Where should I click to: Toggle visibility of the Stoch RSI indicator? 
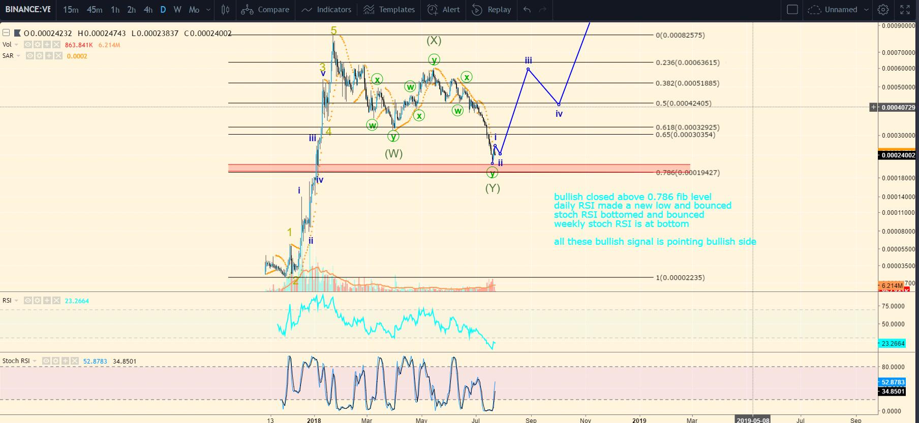coord(47,361)
